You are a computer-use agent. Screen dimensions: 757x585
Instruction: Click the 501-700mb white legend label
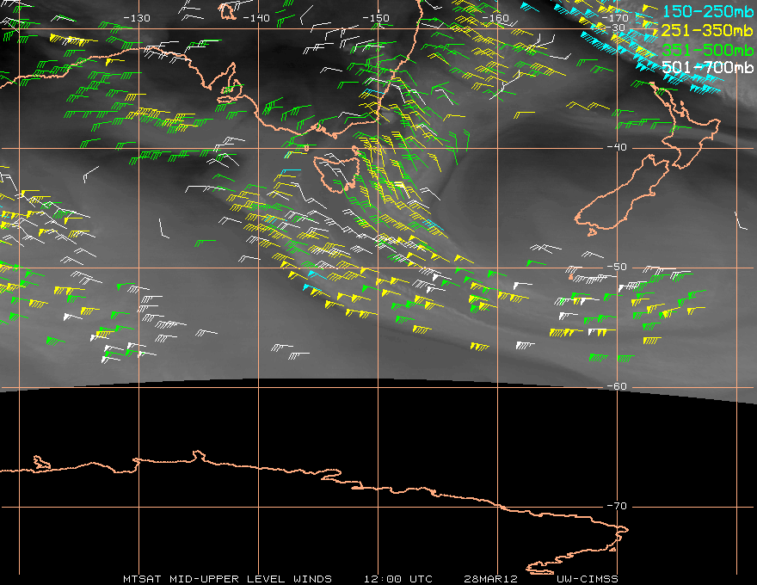tap(707, 67)
